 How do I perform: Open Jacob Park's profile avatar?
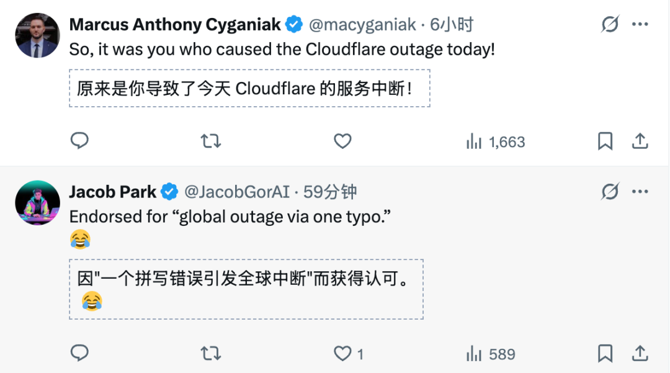point(37,203)
